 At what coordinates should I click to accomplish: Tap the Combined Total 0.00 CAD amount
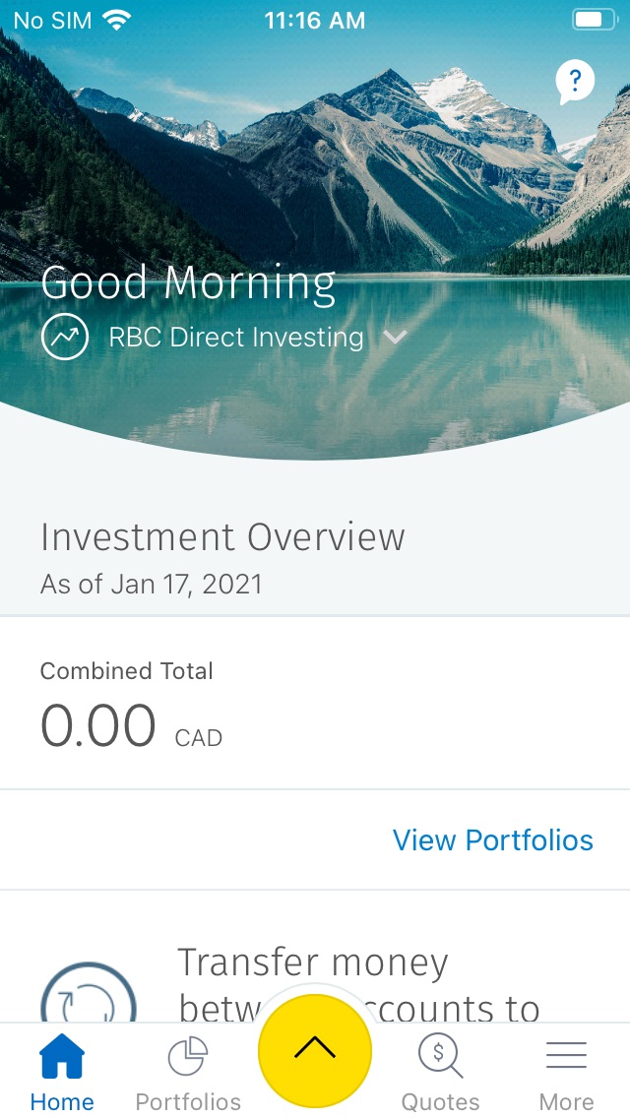click(x=98, y=727)
